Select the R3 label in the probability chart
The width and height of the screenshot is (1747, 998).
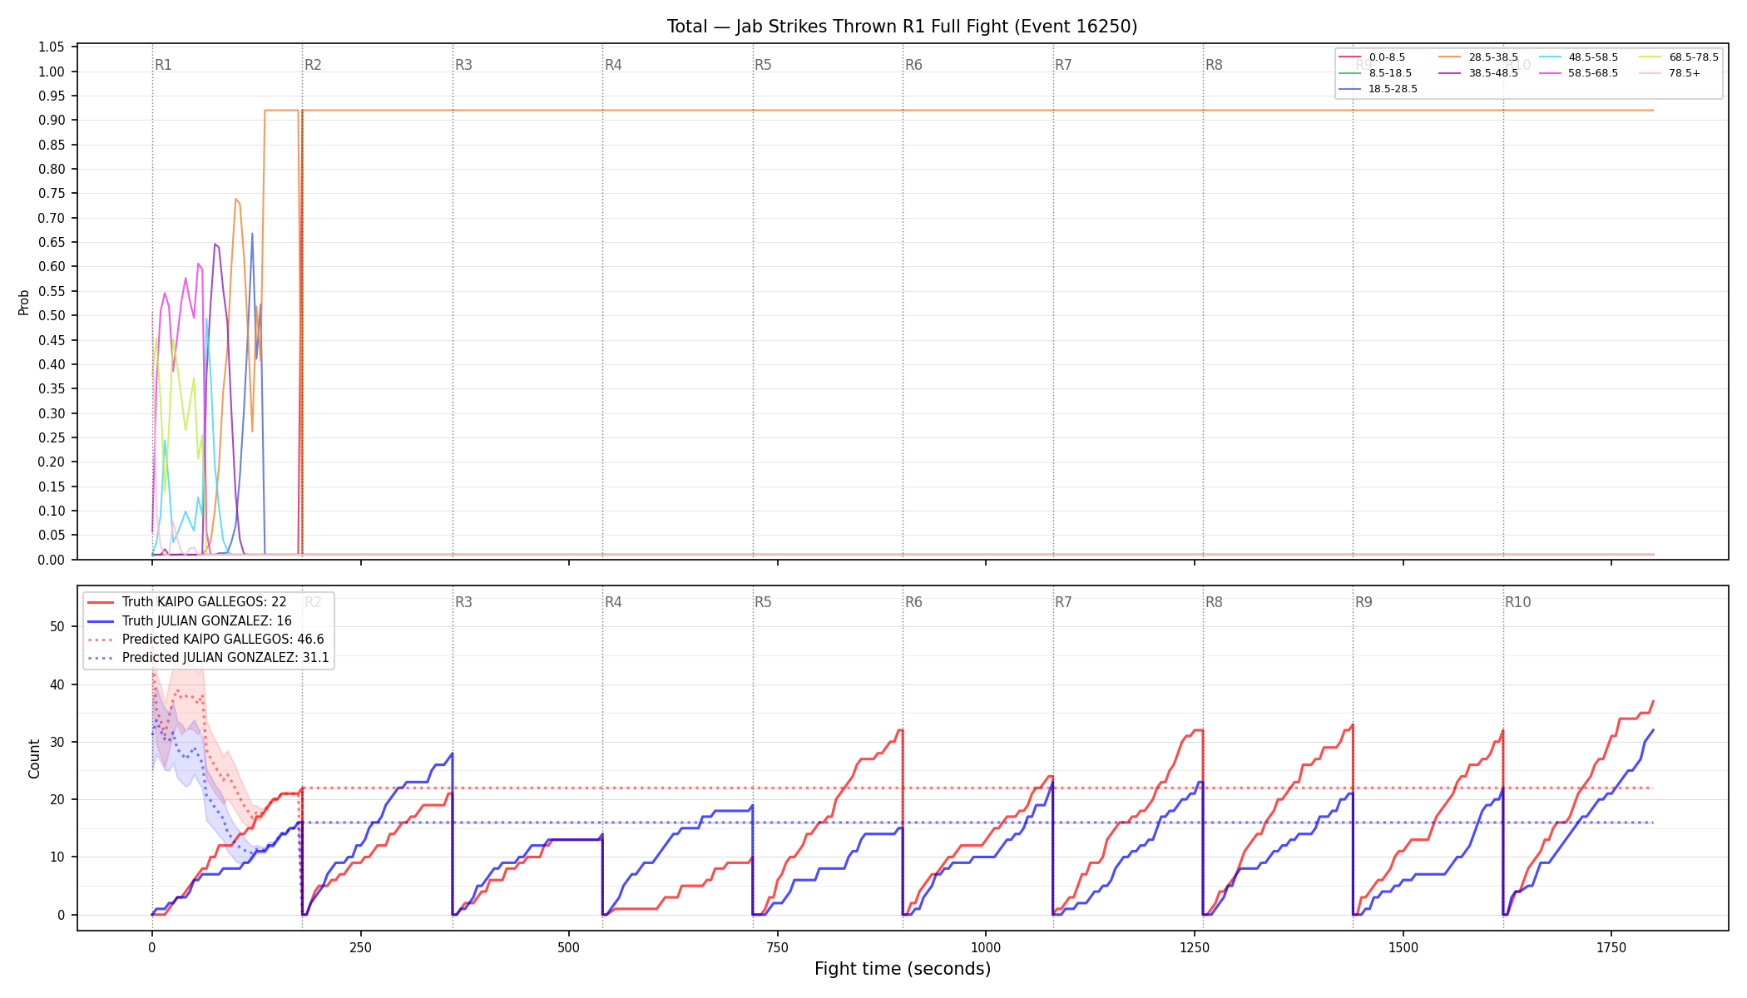pyautogui.click(x=463, y=65)
